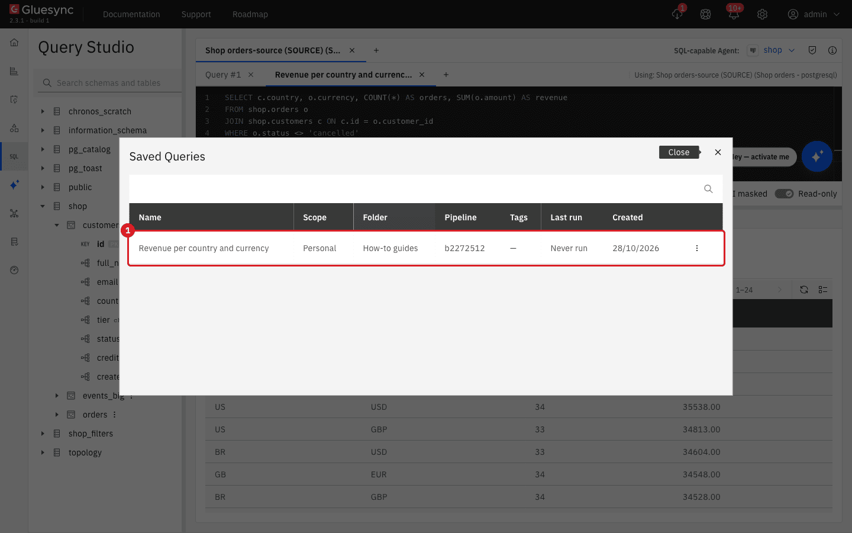This screenshot has width=852, height=533.
Task: Open the notifications bell icon
Action: pos(734,14)
